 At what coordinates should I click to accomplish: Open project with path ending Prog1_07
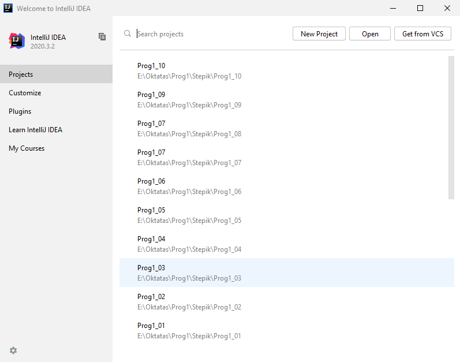[287, 157]
